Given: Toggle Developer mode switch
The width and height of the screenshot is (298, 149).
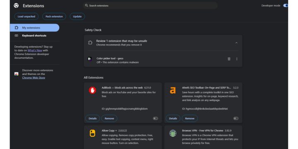Looking at the screenshot, I should [x=286, y=5].
